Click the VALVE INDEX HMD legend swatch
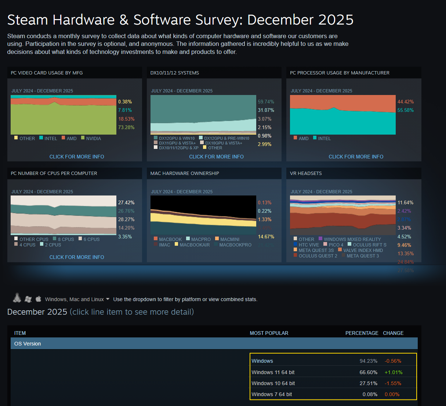Image resolution: width=446 pixels, height=406 pixels. point(340,250)
